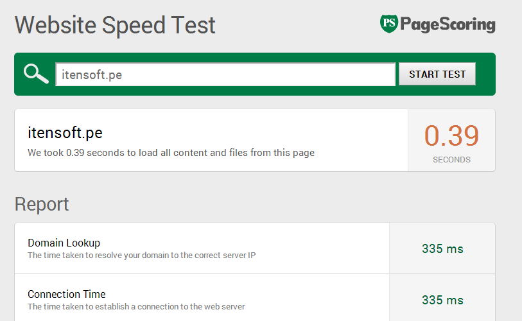Screen dimensions: 522x321
Task: Click the Website Speed Test heading
Action: (x=115, y=25)
